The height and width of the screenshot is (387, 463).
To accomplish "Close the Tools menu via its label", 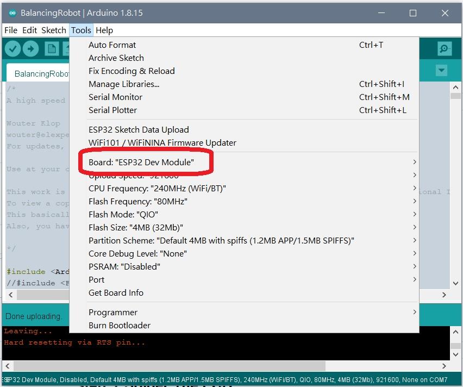I will [x=81, y=30].
